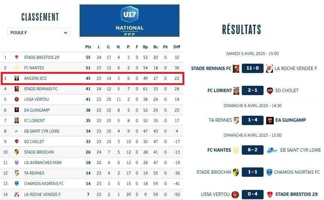324x200 pixels.
Task: Sort standings by Pts column header
Action: click(x=88, y=47)
